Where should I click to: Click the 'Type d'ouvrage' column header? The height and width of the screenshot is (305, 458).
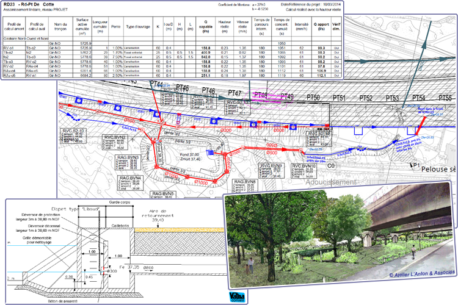138,27
